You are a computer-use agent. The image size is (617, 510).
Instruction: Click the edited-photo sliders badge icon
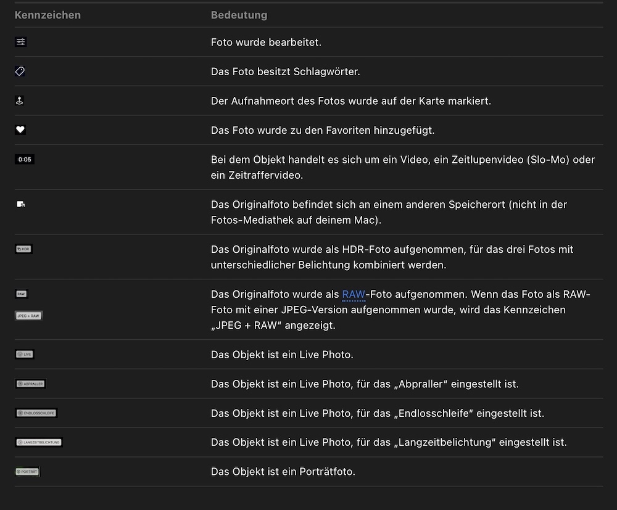[21, 42]
